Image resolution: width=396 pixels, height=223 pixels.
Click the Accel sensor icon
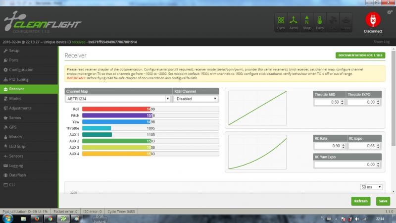(x=294, y=22)
